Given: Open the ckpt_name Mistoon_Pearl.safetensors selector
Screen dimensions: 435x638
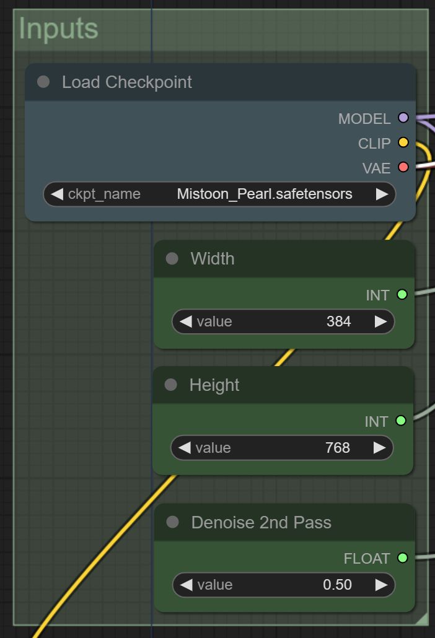Looking at the screenshot, I should pos(220,194).
